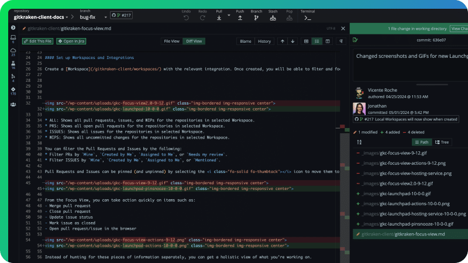Viewport: 468px width, 263px height.
Task: Click the Redo toolbar icon
Action: [x=202, y=18]
